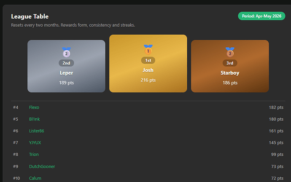Open DutchGooner's player profile link
291x182 pixels.
(x=42, y=166)
